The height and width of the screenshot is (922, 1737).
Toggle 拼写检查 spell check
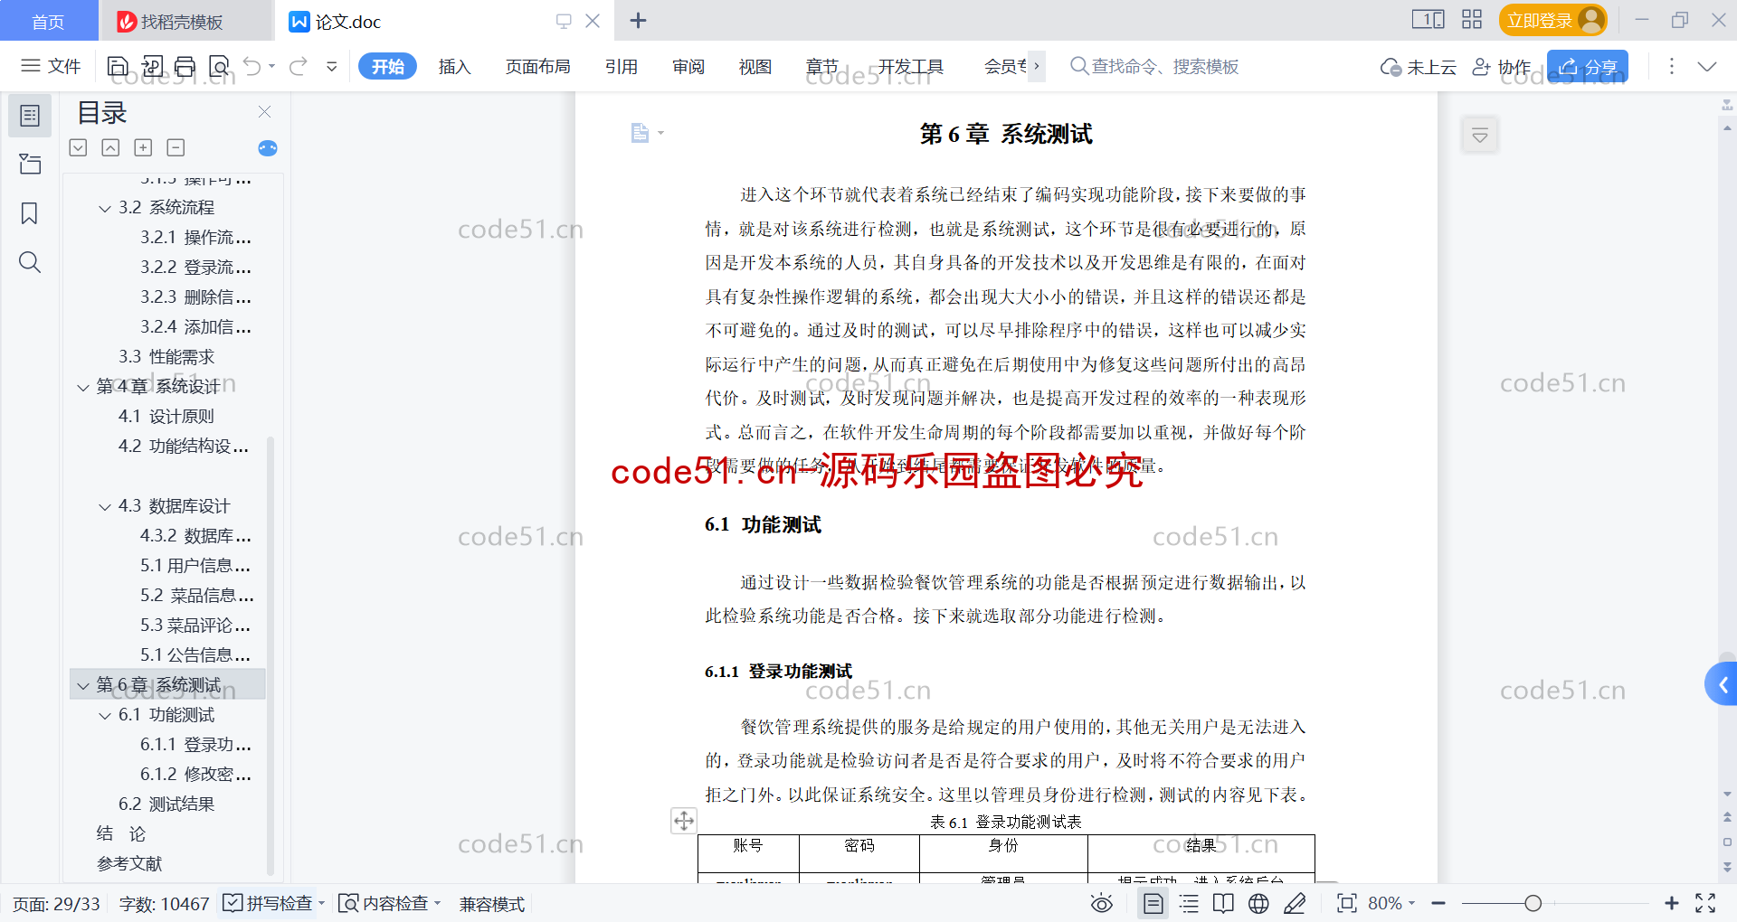coord(272,903)
